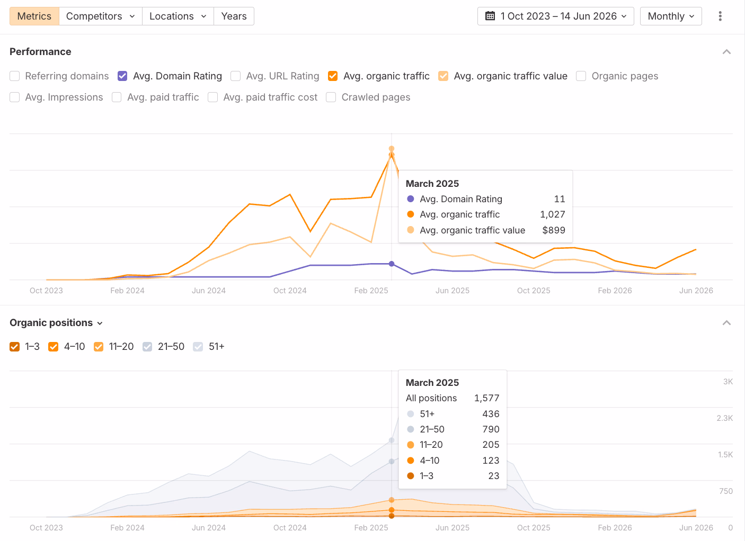Uncheck the 21–50 positions checkbox
Viewport: 745px width, 541px height.
click(x=147, y=347)
